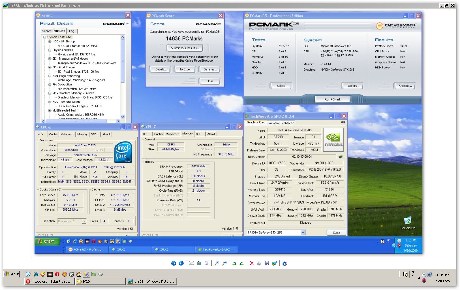
Task: Collapse the Multithreaded Test 1 node
Action: coord(49,110)
